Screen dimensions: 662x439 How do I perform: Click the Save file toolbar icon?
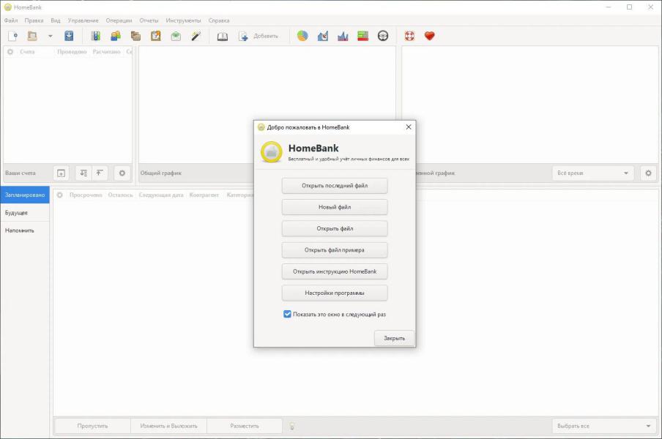[x=69, y=37]
